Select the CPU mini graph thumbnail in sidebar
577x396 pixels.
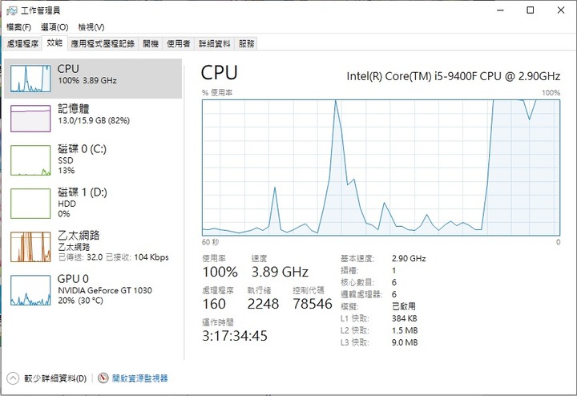pos(30,79)
